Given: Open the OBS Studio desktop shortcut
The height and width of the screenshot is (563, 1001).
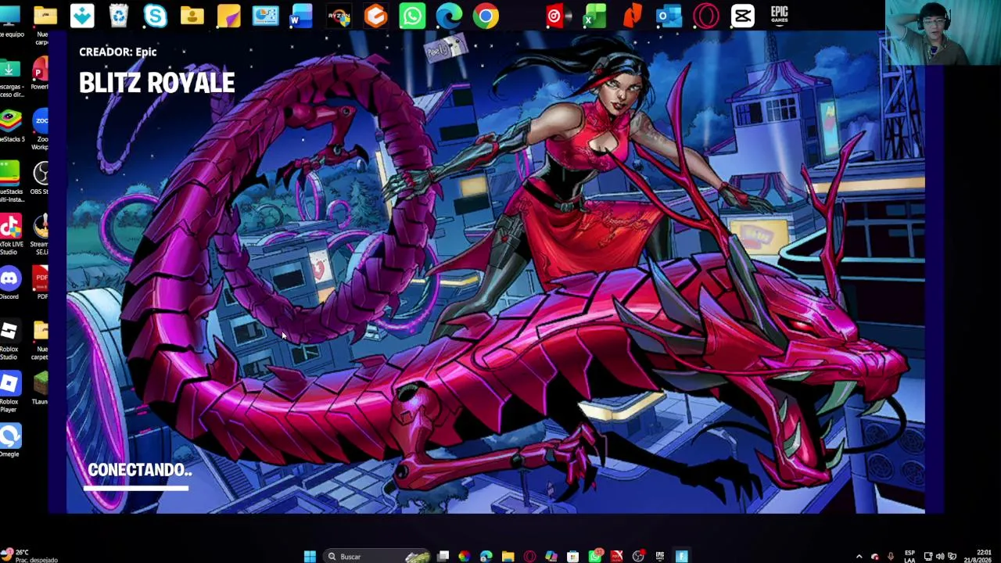Looking at the screenshot, I should (41, 178).
